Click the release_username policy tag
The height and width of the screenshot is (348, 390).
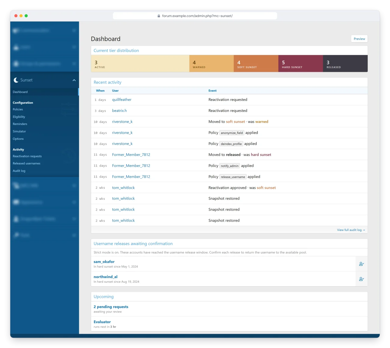[233, 177]
